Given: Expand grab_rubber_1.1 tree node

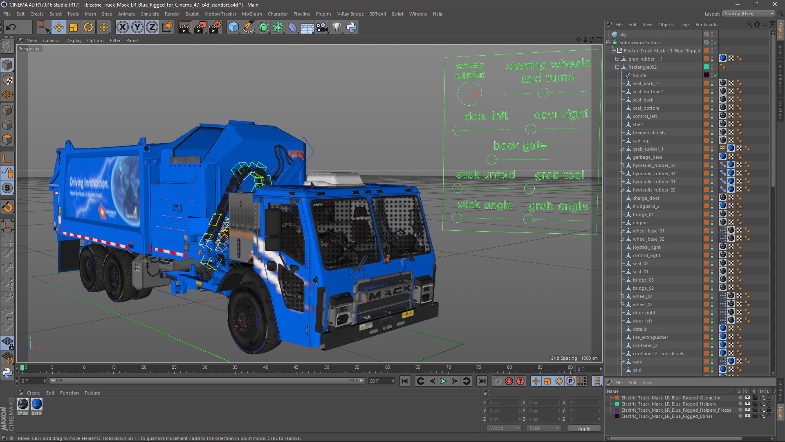Looking at the screenshot, I should pos(617,59).
